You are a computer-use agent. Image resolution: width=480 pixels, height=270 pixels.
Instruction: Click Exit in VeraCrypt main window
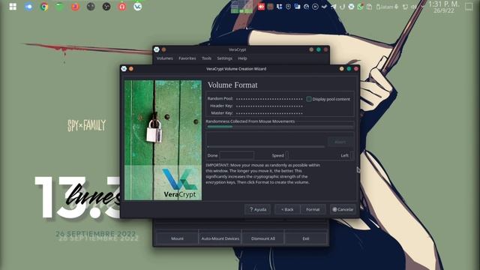tap(306, 238)
